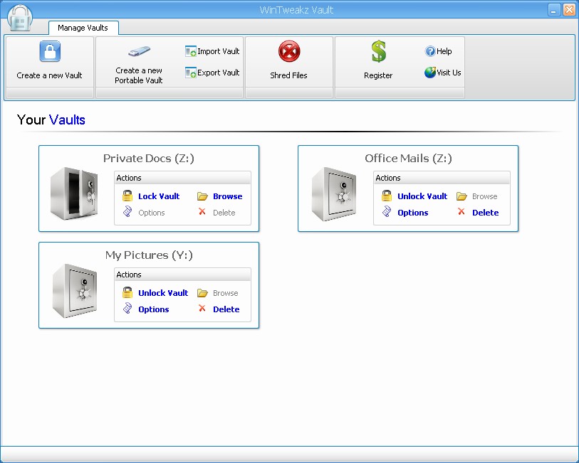Click the My Pictures safe thumbnail
Viewport: 579px width, 463px height.
[75, 289]
